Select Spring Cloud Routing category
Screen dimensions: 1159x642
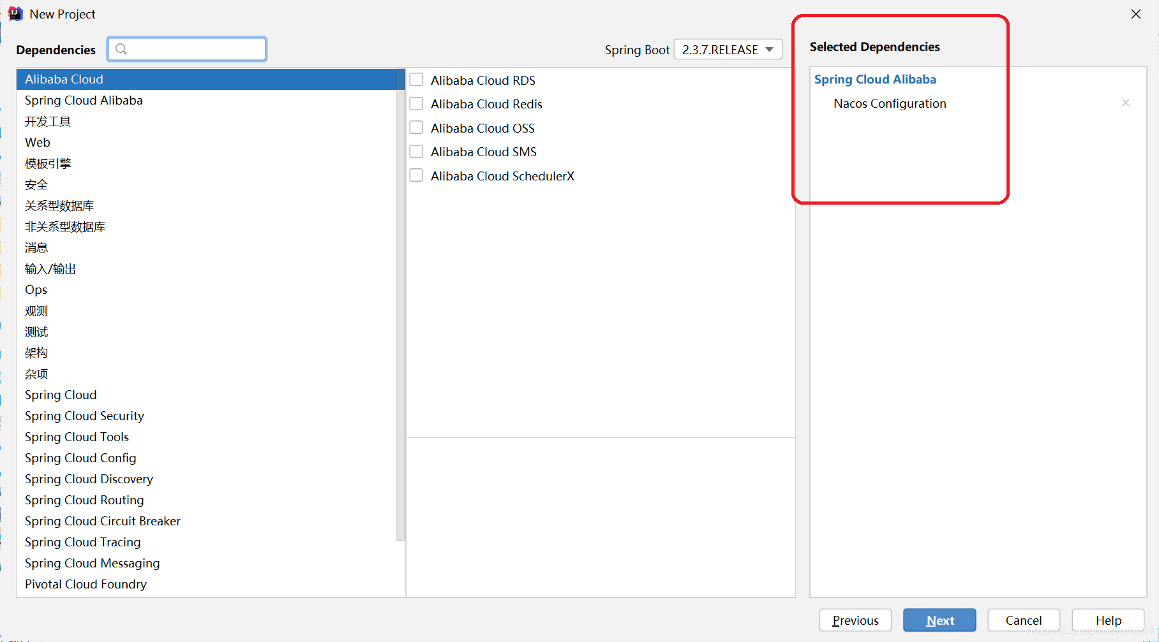pos(206,500)
